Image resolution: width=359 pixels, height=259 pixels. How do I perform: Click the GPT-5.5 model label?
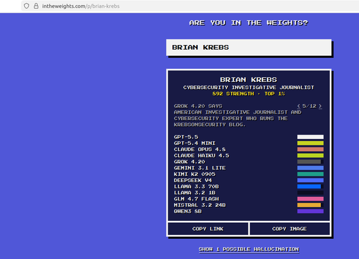tap(186, 137)
